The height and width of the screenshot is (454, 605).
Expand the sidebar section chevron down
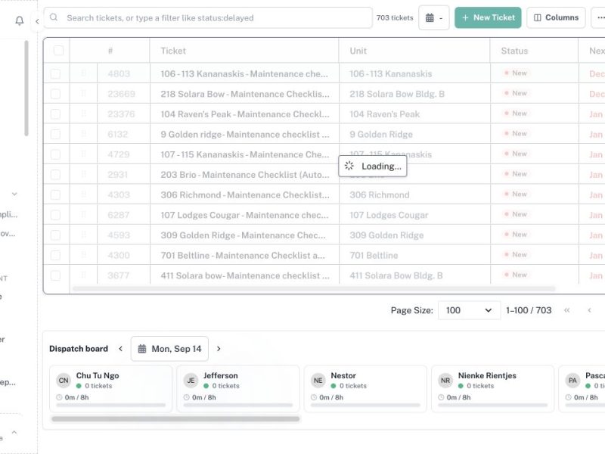pyautogui.click(x=14, y=194)
